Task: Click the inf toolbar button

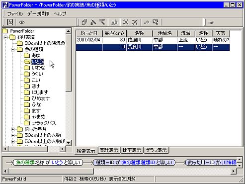Action: tap(211, 22)
